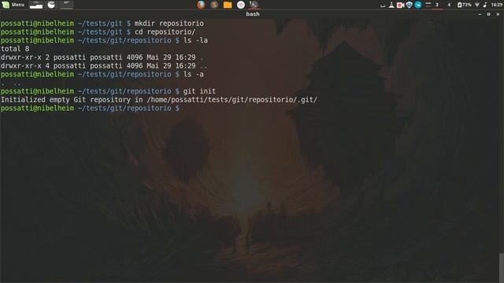504x283 pixels.
Task: Click the red camera recorder tray icon
Action: click(400, 5)
